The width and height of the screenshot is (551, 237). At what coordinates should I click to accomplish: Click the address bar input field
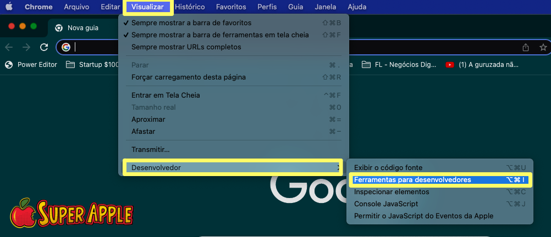pos(275,47)
